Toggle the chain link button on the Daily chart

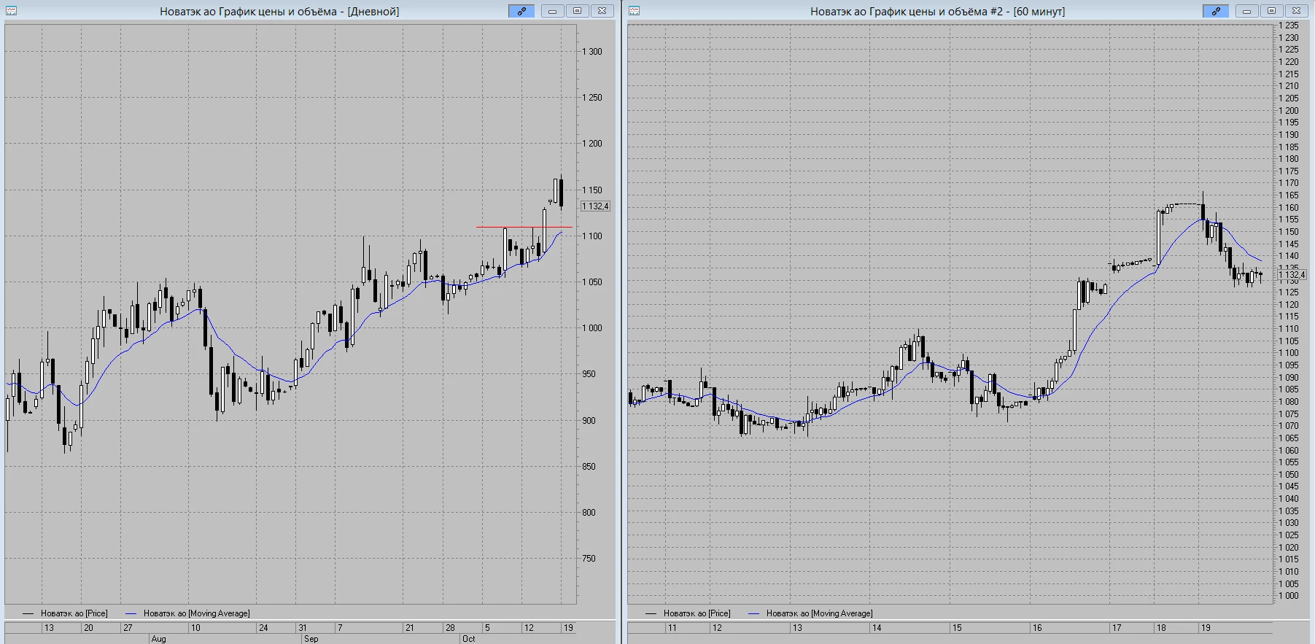pos(521,11)
